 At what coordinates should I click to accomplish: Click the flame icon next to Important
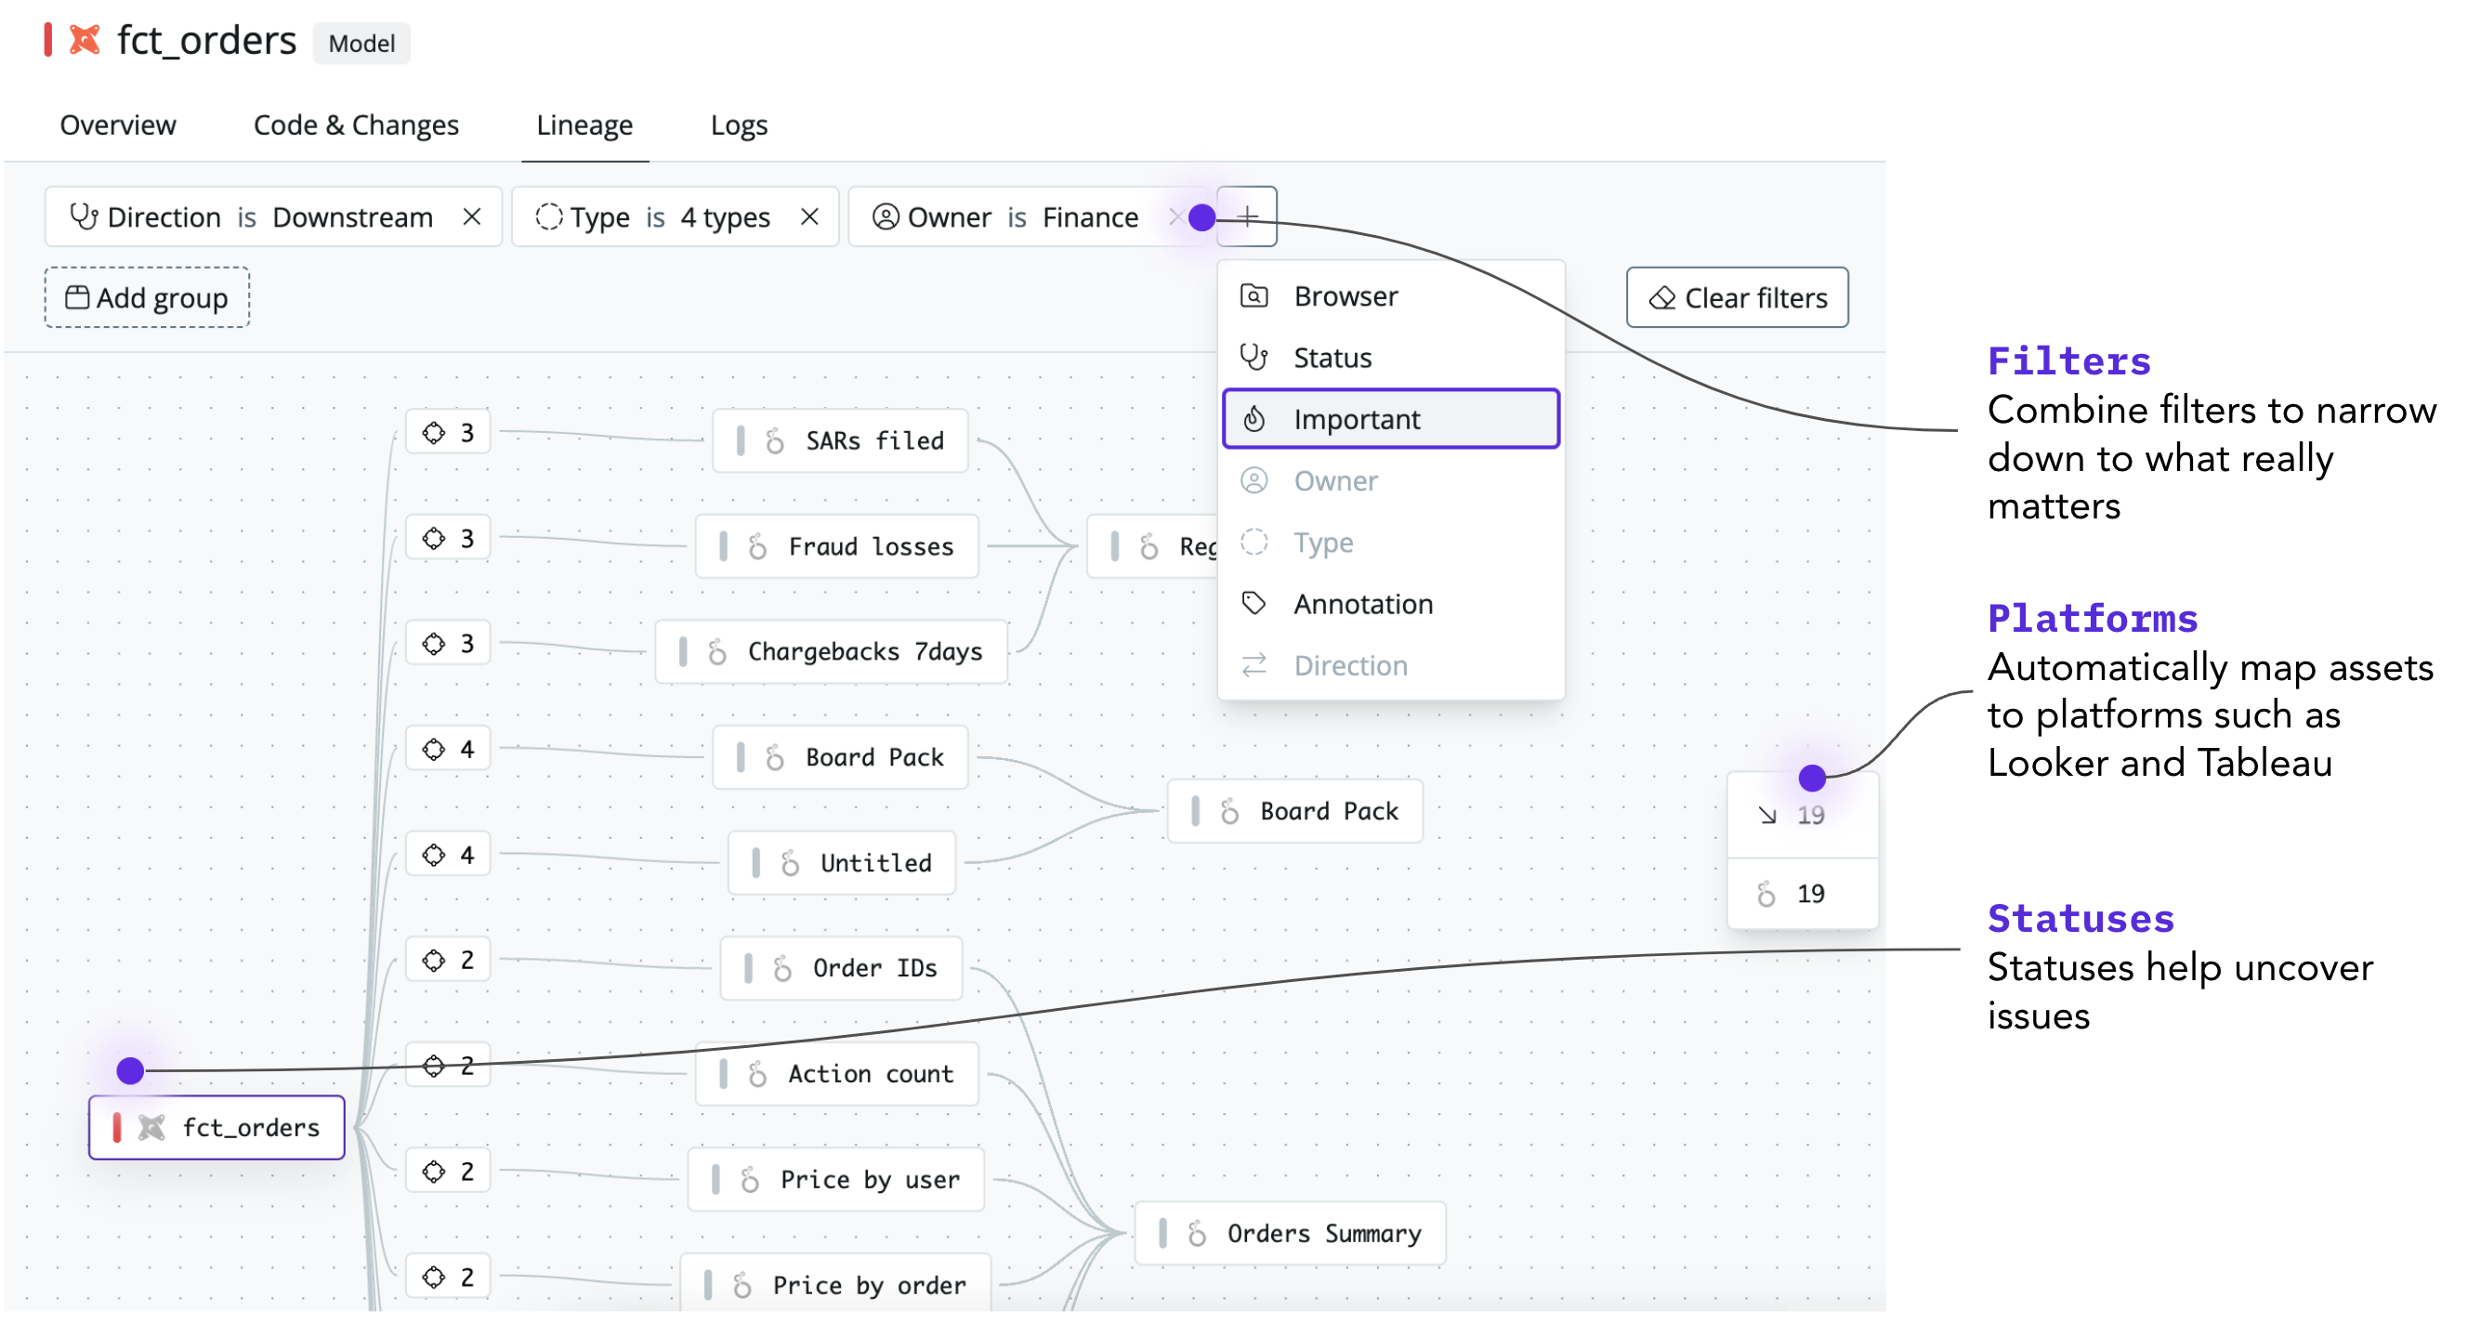point(1253,419)
